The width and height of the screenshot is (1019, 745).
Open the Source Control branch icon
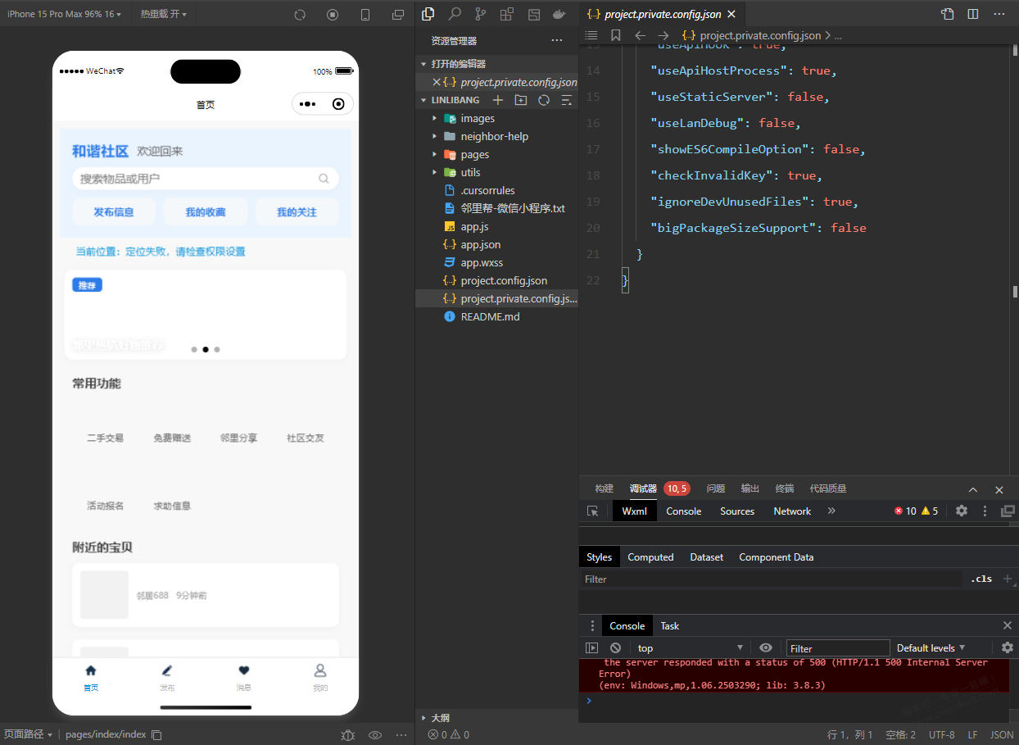click(481, 14)
